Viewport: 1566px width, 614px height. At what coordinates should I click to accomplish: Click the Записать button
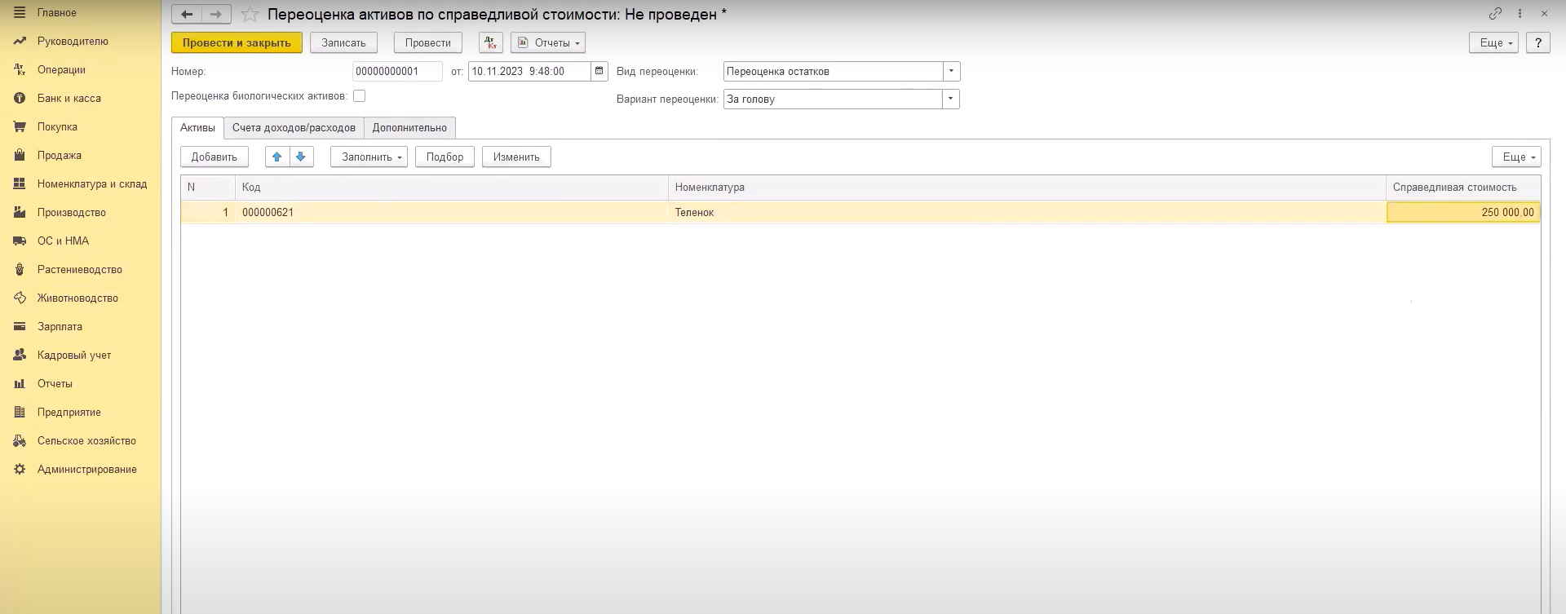click(343, 42)
